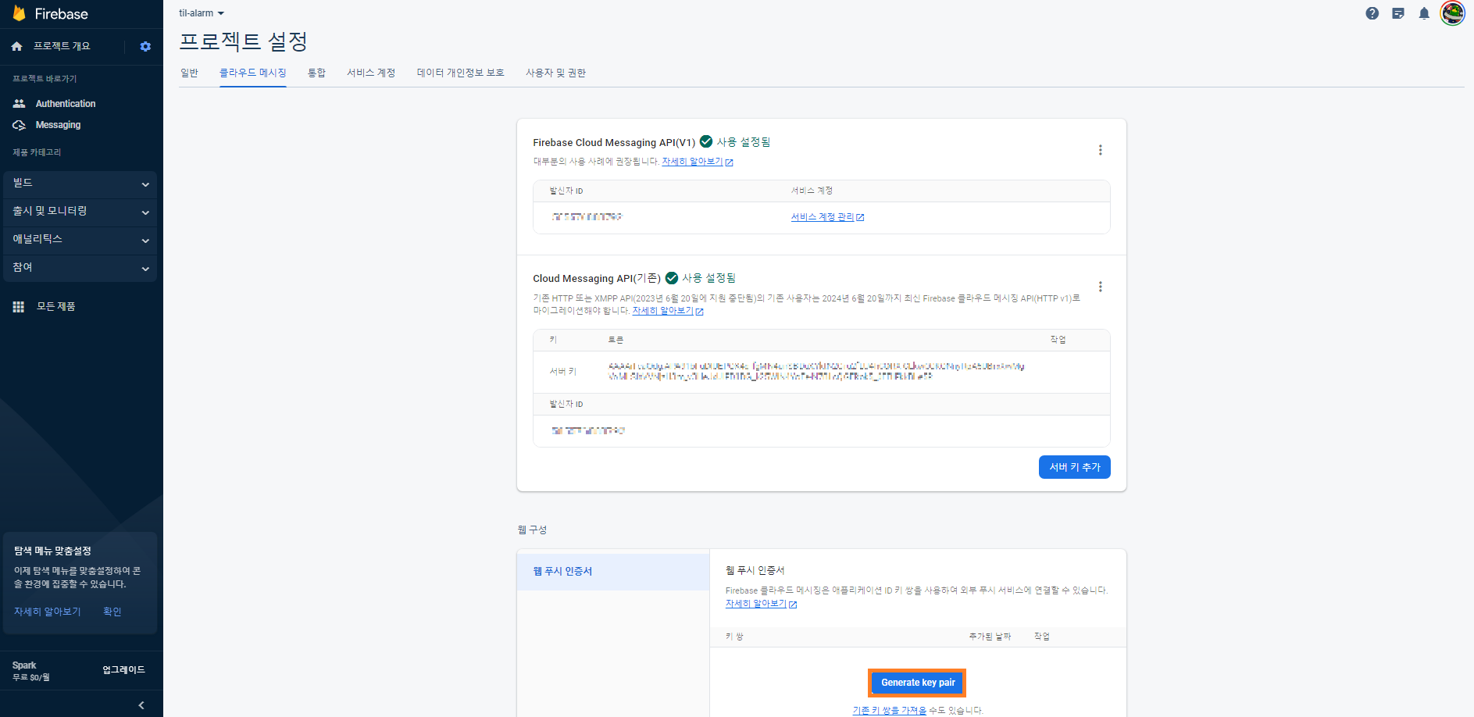Switch to the 사용자 및 권한 tab

click(555, 73)
